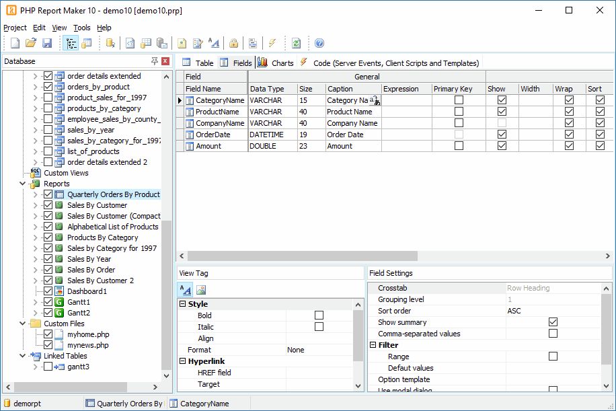Collapse the Filter settings group
The width and height of the screenshot is (616, 411).
click(373, 345)
